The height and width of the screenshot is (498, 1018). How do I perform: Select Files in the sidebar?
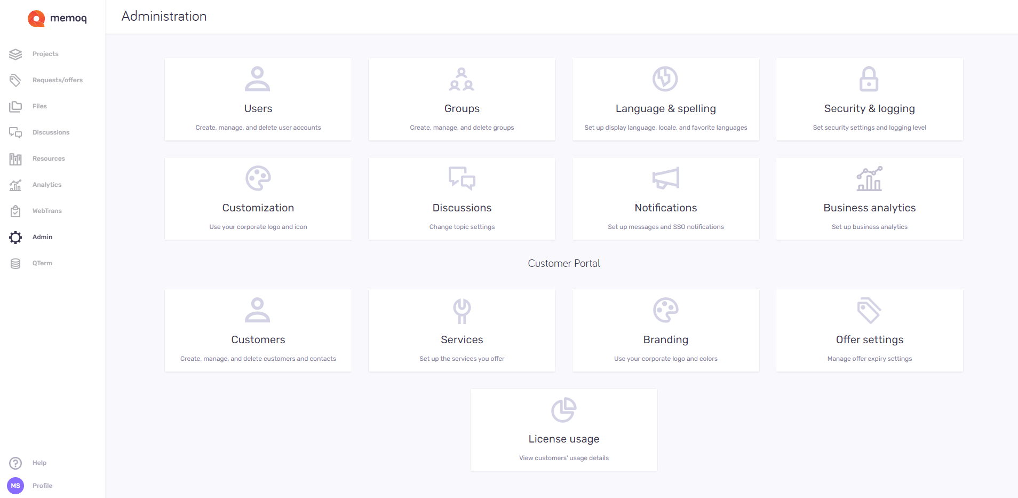[39, 106]
